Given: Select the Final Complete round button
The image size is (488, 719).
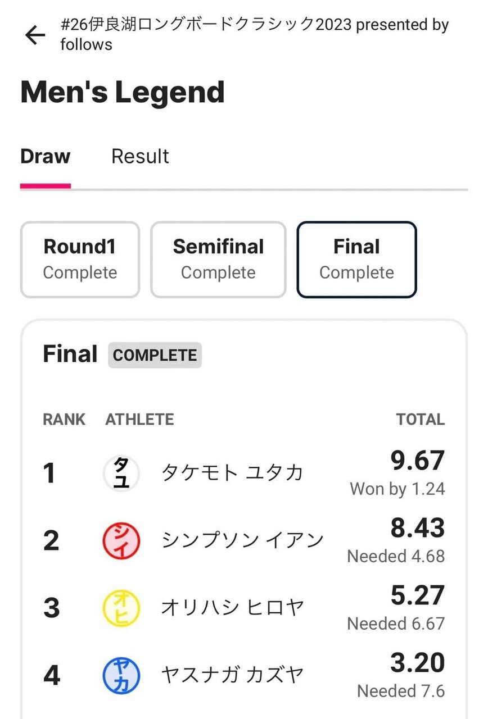Looking at the screenshot, I should click(x=356, y=259).
